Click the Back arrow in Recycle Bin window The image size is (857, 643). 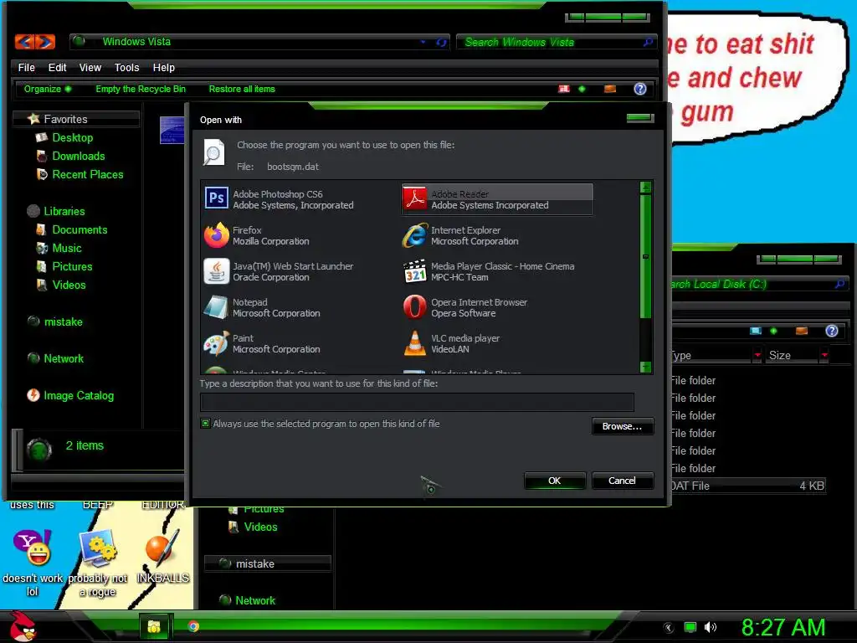click(25, 42)
